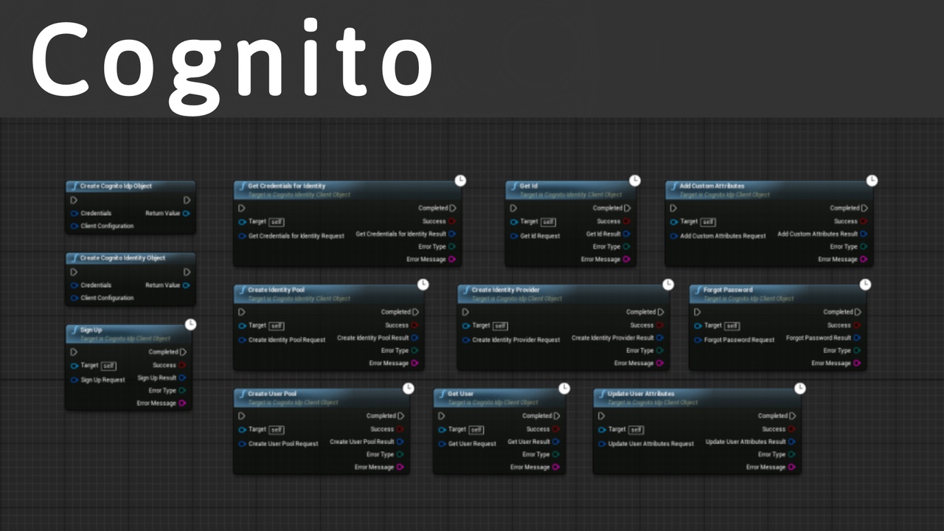Click the Error Type pin on Get User node

click(x=555, y=455)
